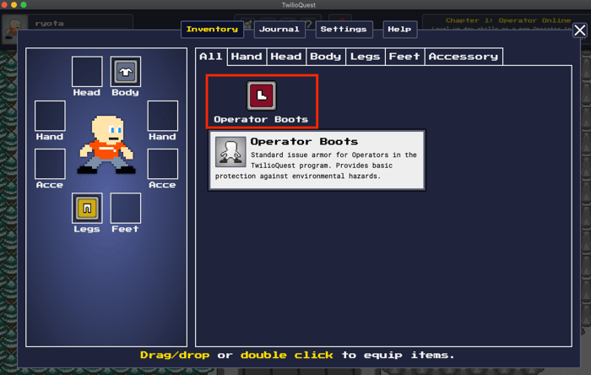This screenshot has width=591, height=375.
Task: Click the right empty Hand slot
Action: [163, 116]
